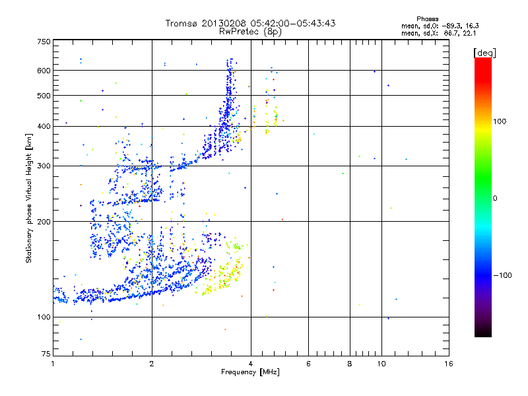Viewport: 528px width, 396px height.
Task: Click the '0' color bar tick label
Action: click(x=495, y=199)
